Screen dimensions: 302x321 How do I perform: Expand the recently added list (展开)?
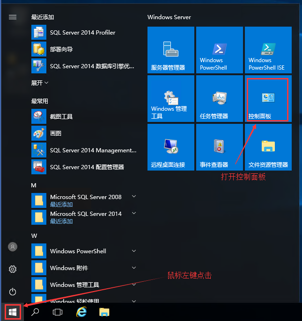coord(40,83)
